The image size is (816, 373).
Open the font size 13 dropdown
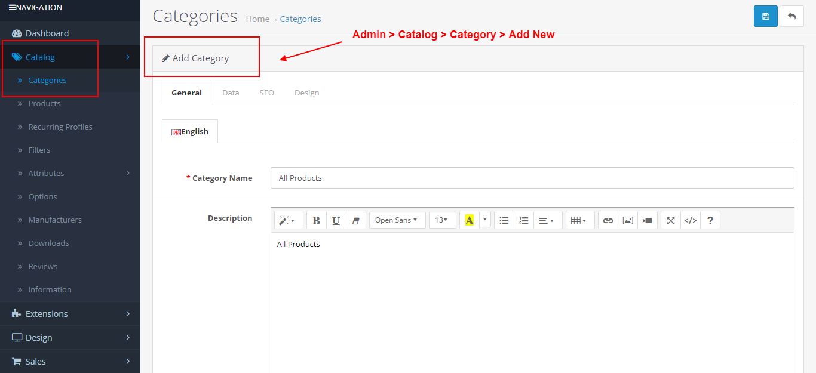(x=442, y=220)
